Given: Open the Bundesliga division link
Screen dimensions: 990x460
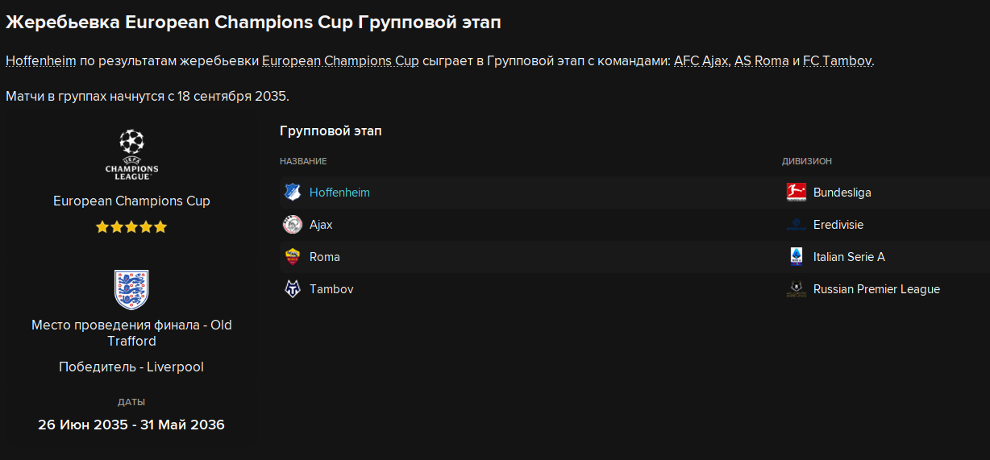Looking at the screenshot, I should click(x=842, y=193).
